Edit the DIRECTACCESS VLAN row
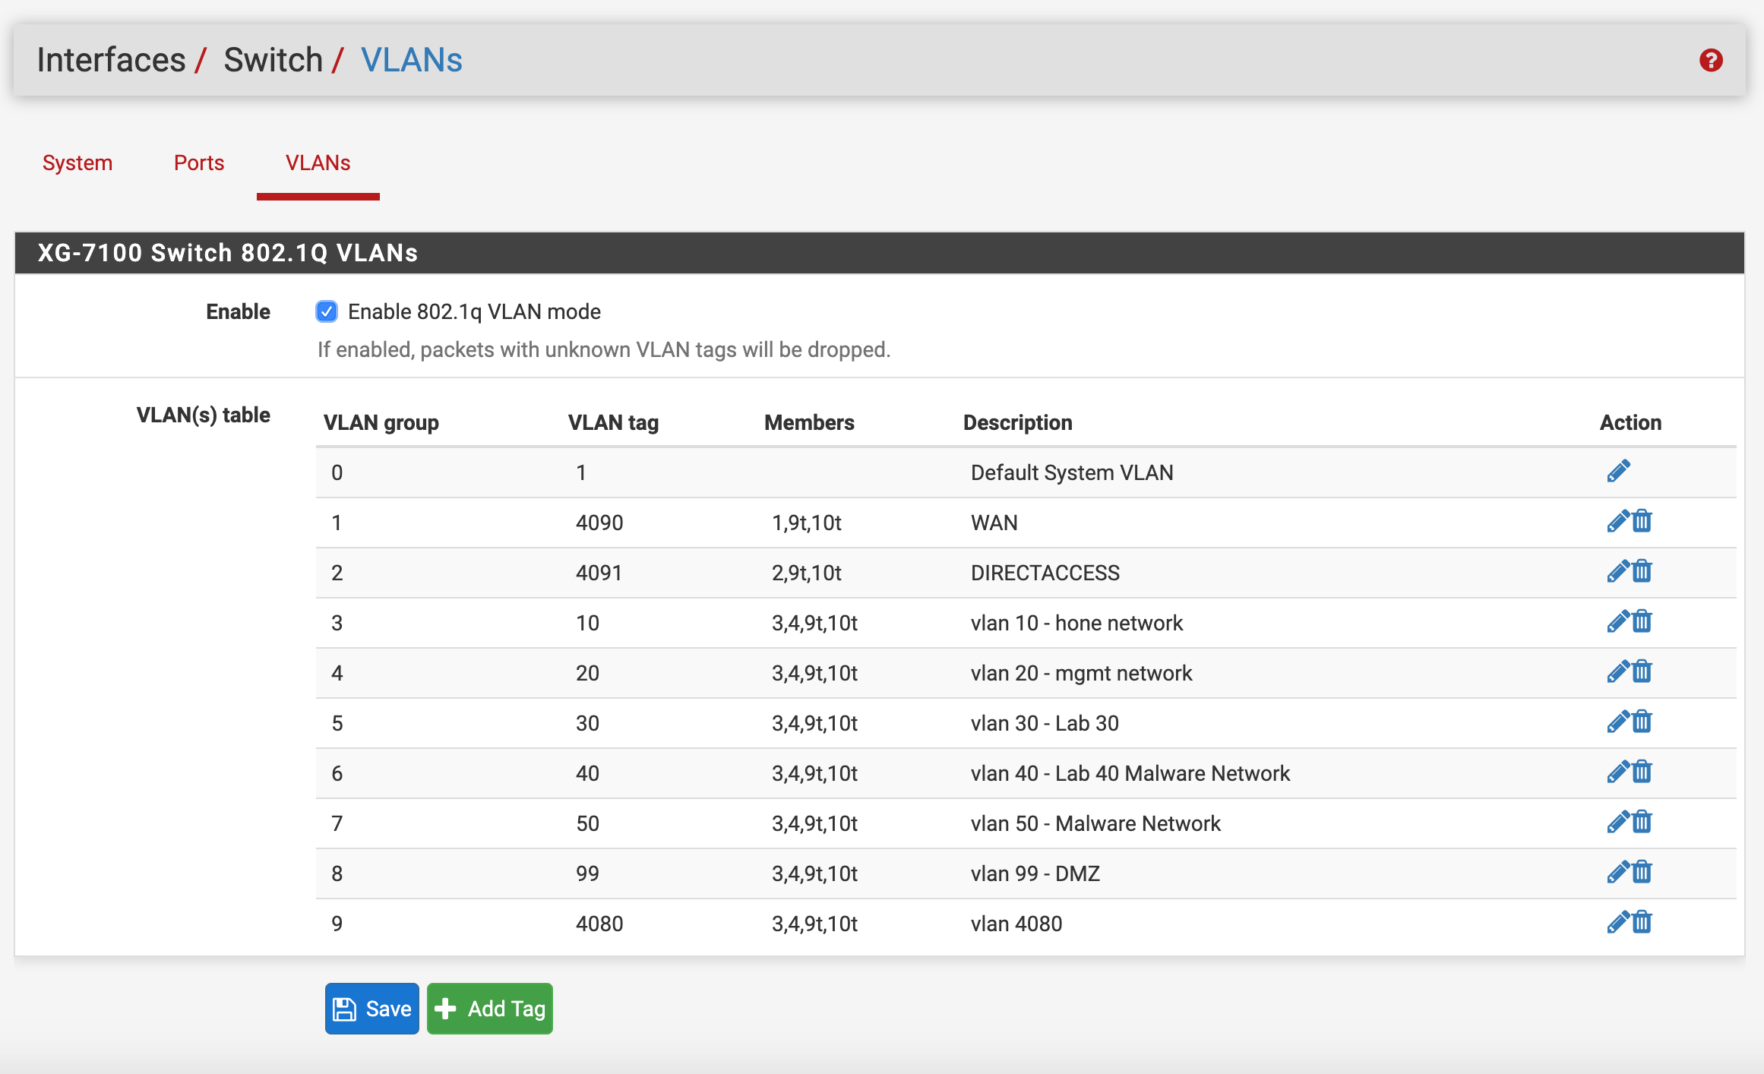Screen dimensions: 1764x1074 click(1618, 572)
